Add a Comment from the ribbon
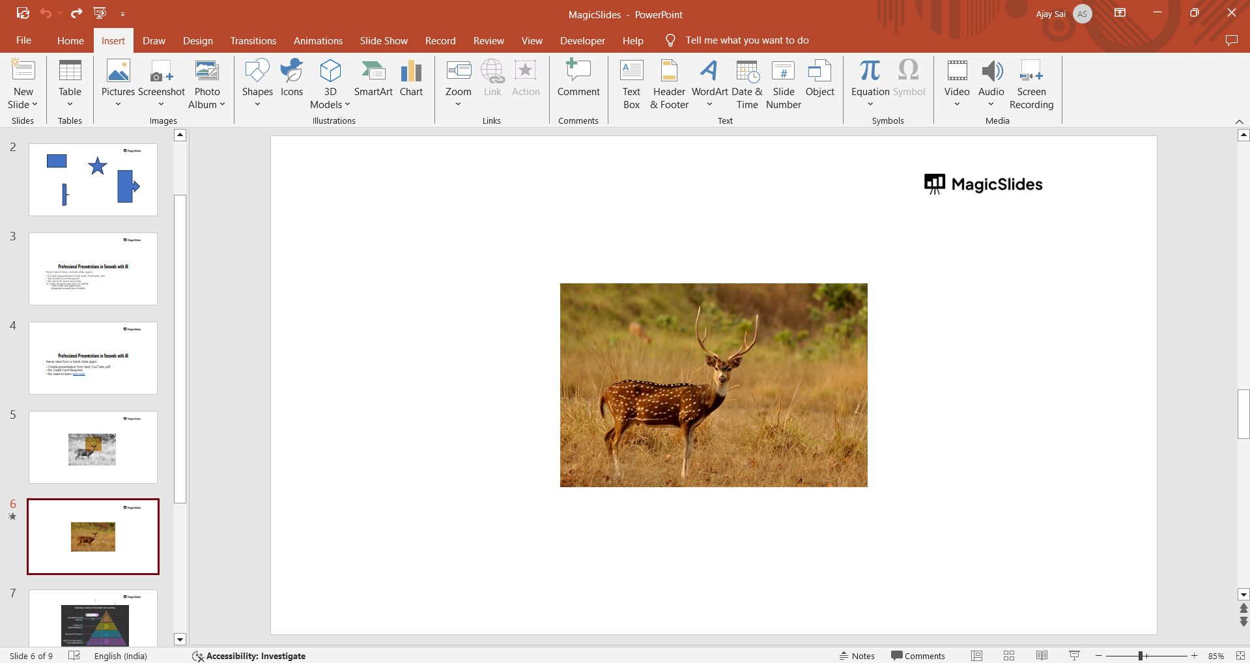 point(578,79)
